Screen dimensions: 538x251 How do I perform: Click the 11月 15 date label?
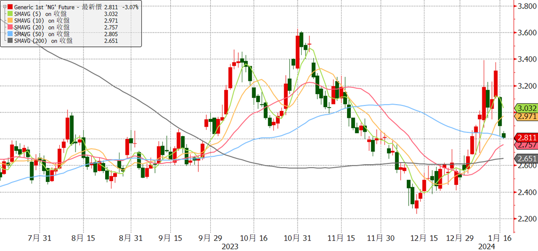341,238
